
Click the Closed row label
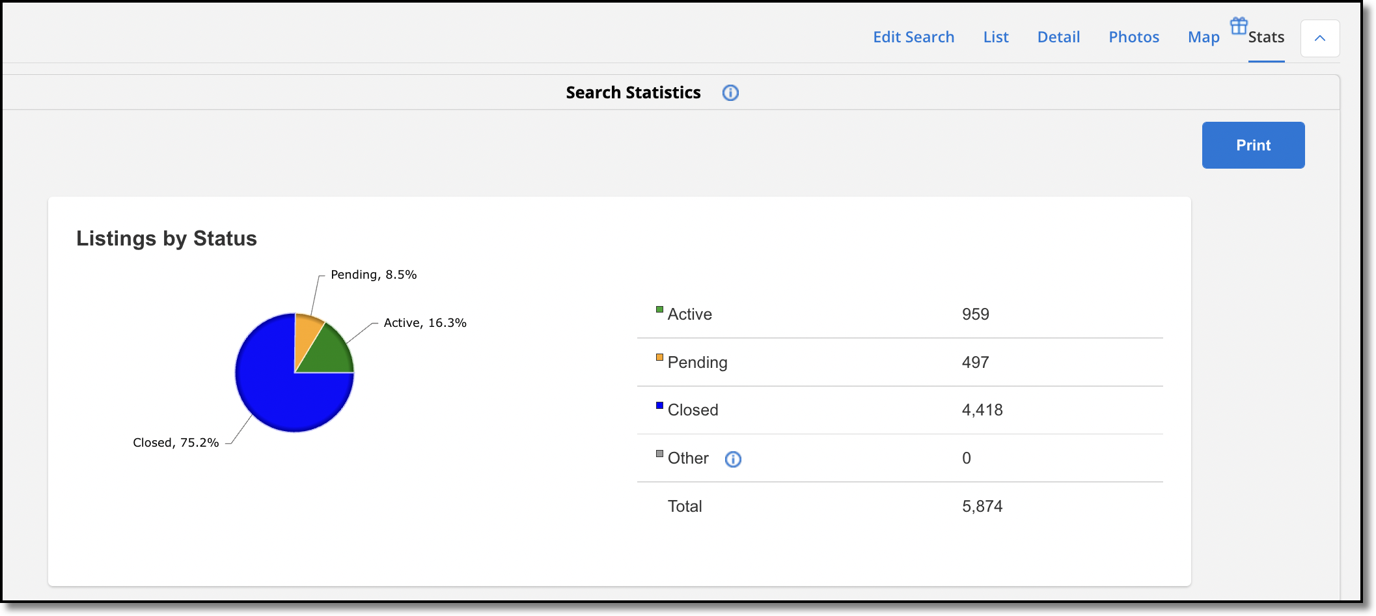[693, 410]
